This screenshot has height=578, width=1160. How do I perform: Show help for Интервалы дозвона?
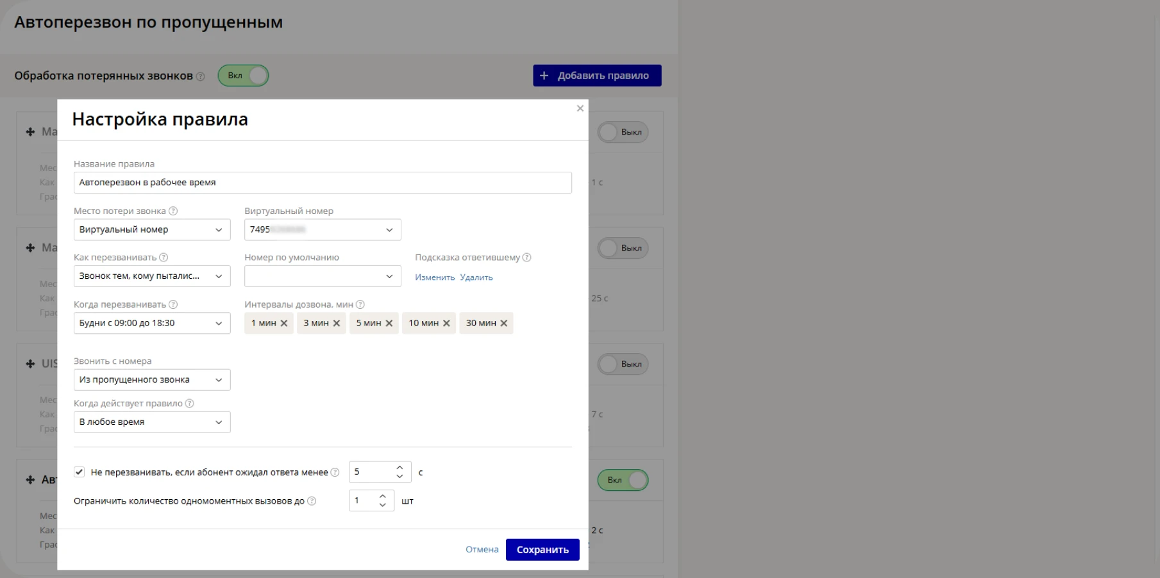(x=360, y=305)
